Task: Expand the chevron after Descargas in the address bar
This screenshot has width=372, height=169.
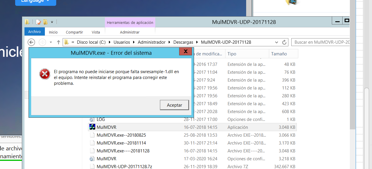Action: tap(197, 42)
